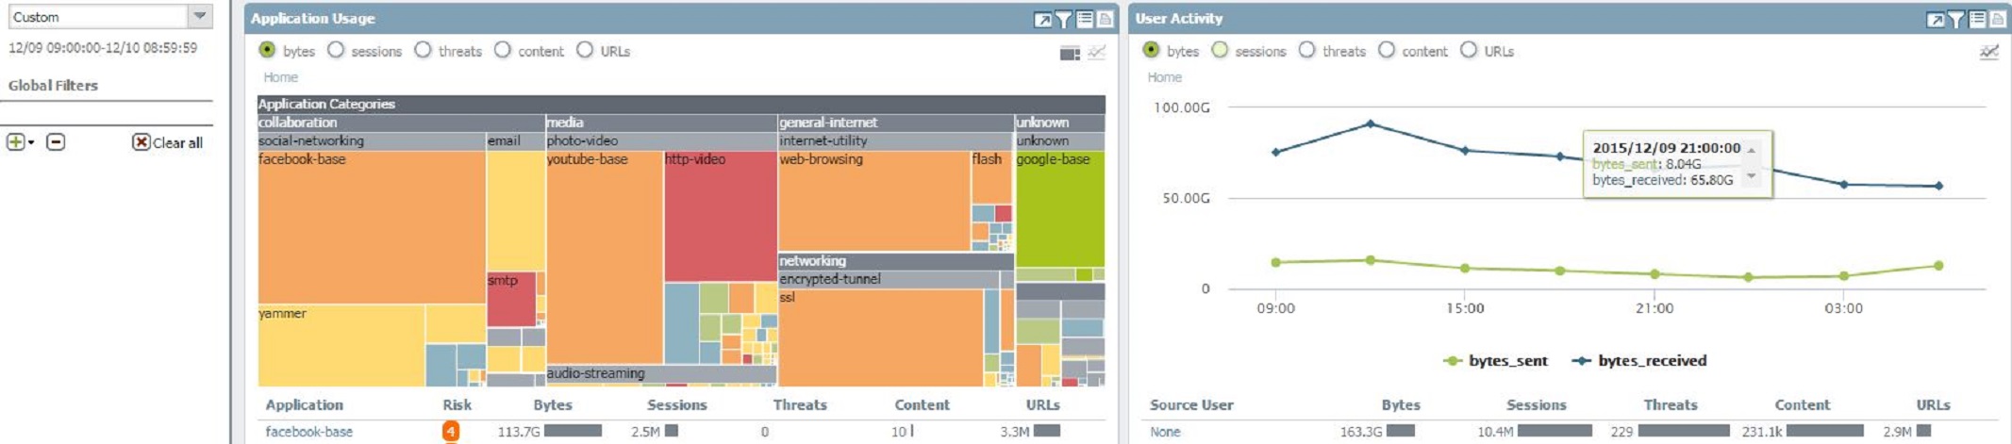Select URLs radio in Application Usage
The image size is (2012, 444).
click(x=585, y=51)
